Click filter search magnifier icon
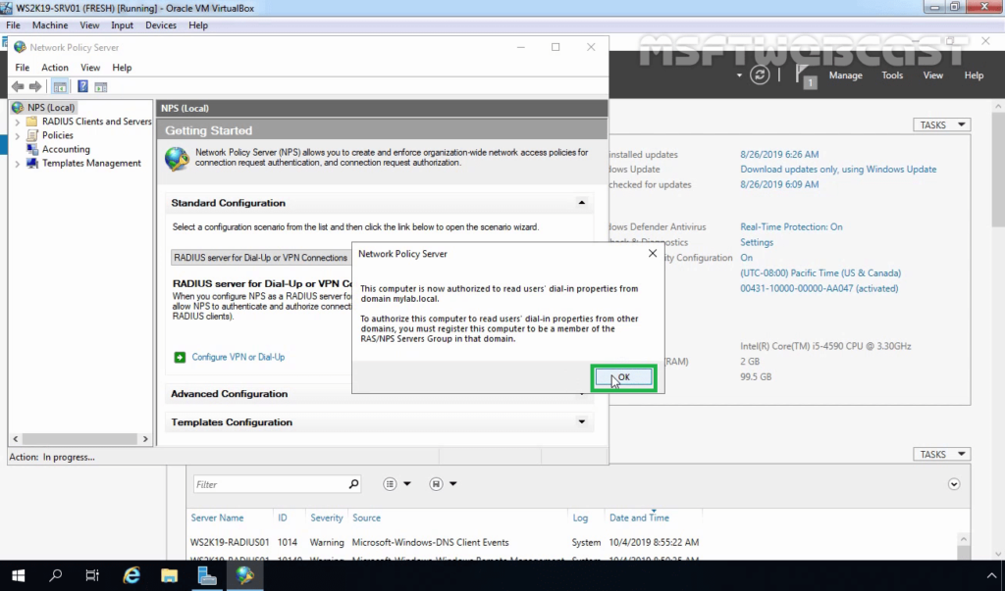 pyautogui.click(x=353, y=484)
